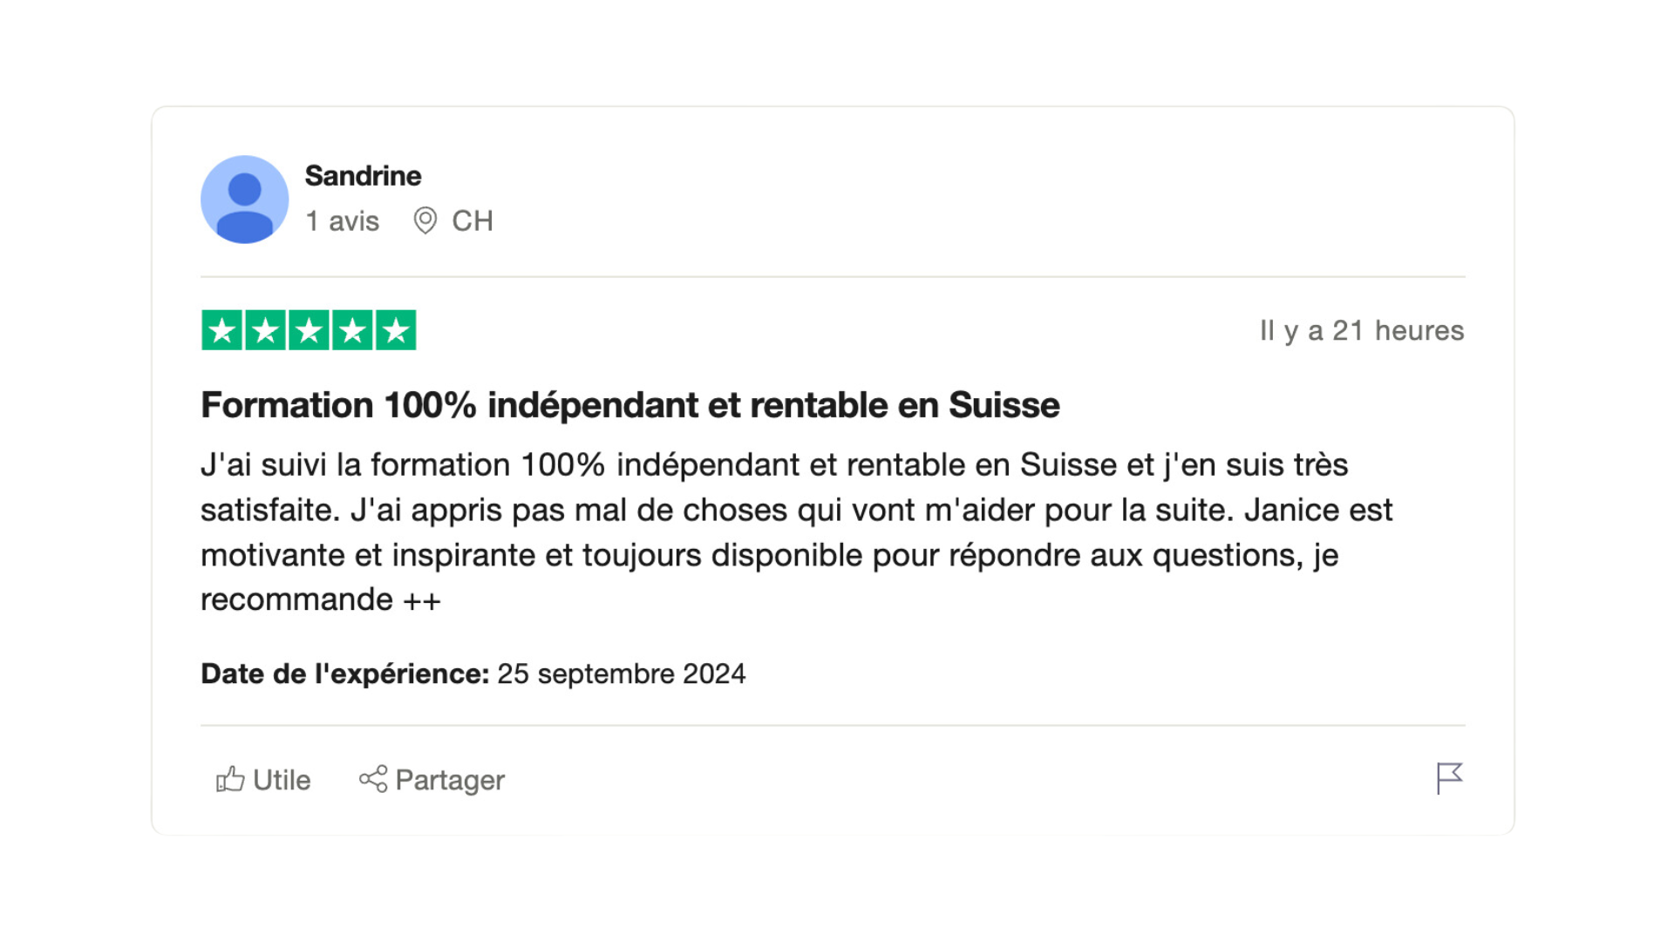
Task: Click the date "25 septembre 2024"
Action: [x=621, y=674]
